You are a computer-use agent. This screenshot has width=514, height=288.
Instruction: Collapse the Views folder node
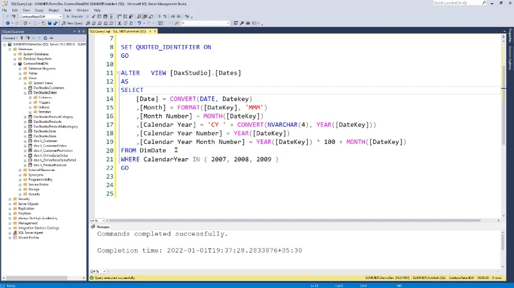(20, 78)
